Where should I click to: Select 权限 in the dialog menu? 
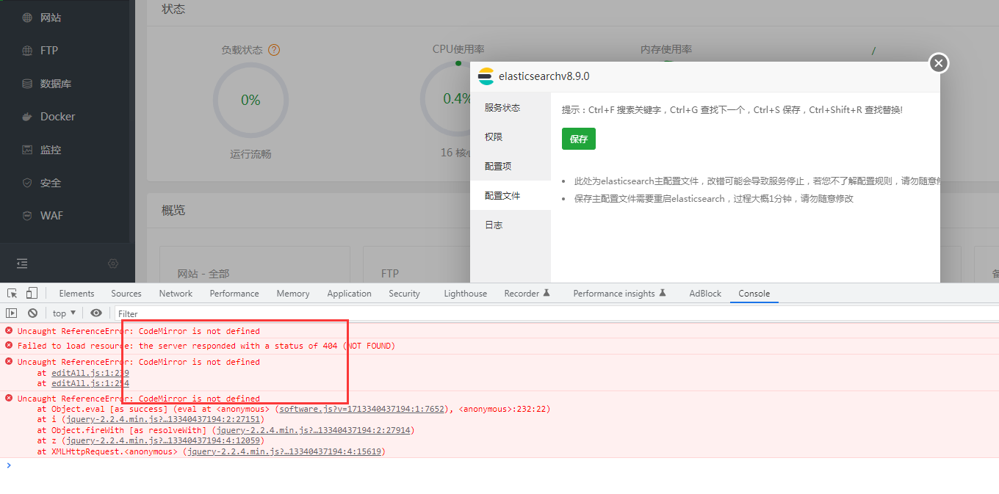511,137
